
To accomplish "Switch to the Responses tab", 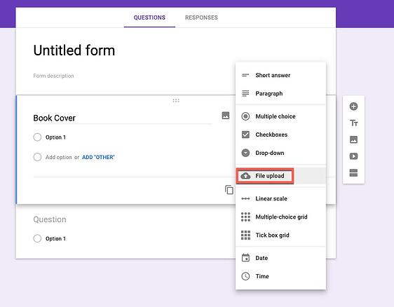I will coord(201,18).
